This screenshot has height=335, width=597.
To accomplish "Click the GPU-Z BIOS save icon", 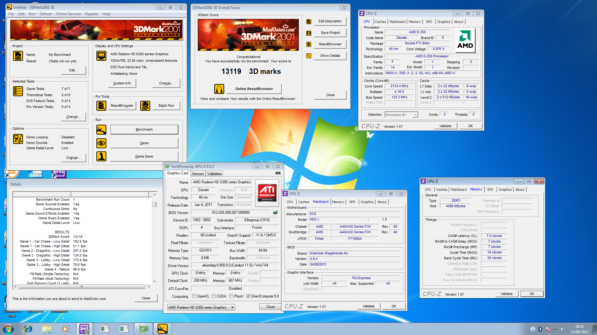I will coord(275,212).
